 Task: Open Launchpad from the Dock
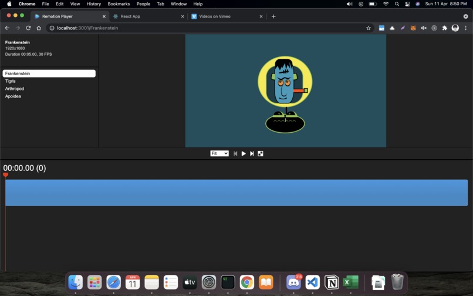point(94,282)
